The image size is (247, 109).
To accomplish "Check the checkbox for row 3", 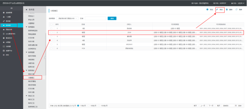I will (51, 36).
